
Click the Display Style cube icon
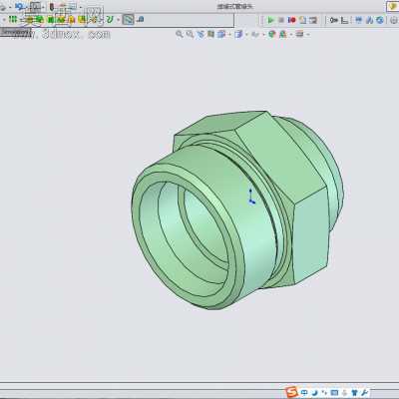click(x=238, y=34)
